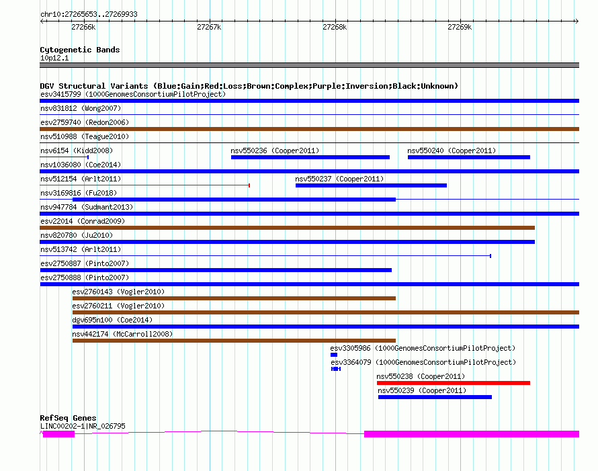This screenshot has width=598, height=471.
Task: Select the nsv831812 (Wong2007) label
Action: 81,108
